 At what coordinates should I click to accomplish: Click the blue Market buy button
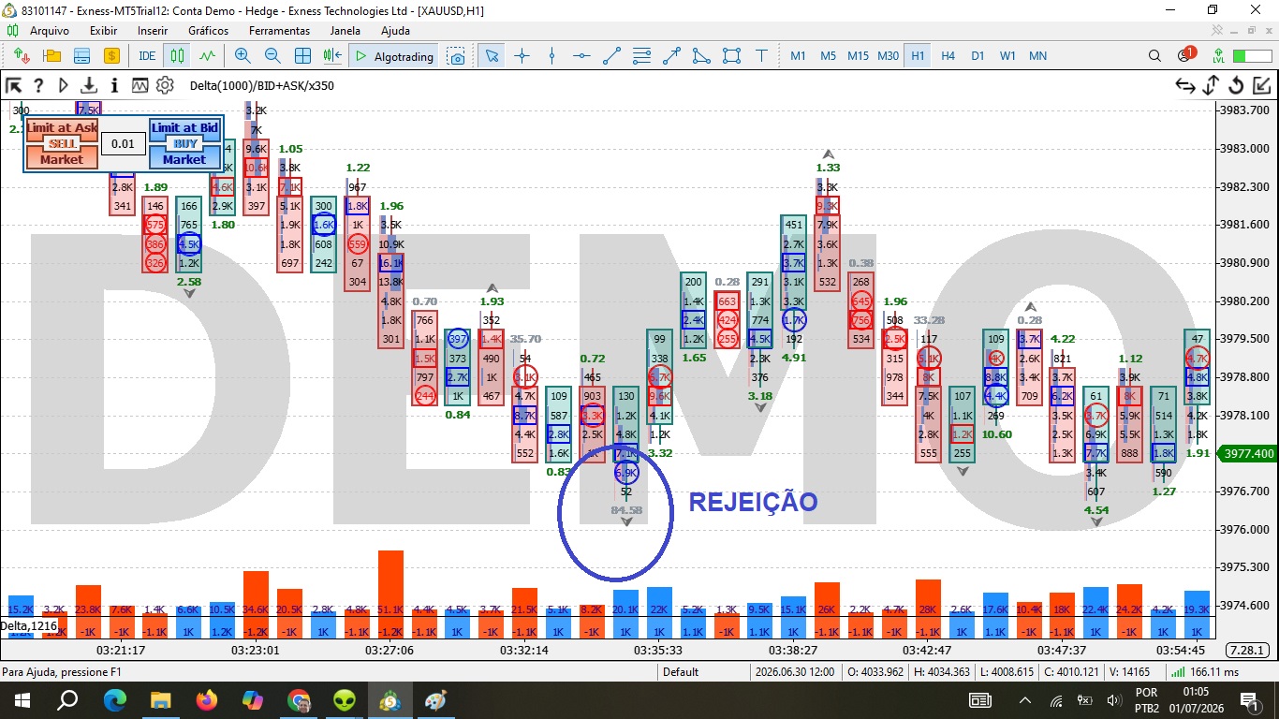tap(184, 160)
